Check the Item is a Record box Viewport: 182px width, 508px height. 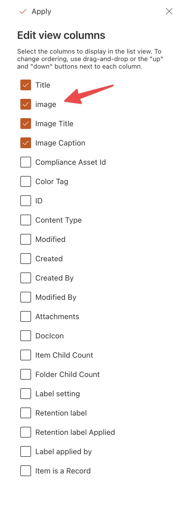[x=26, y=471]
